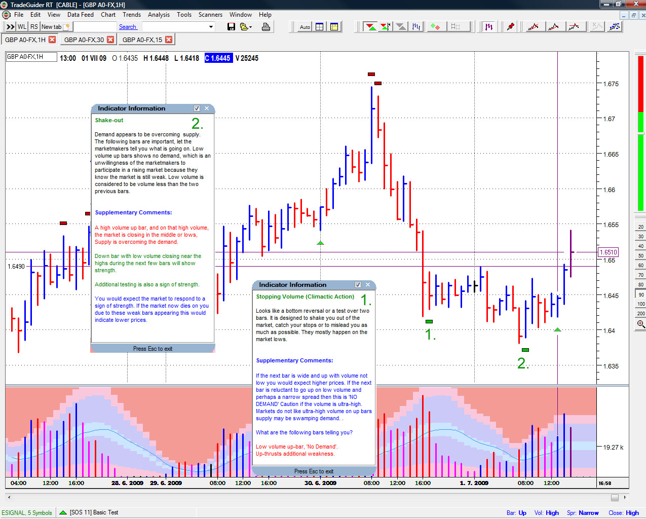This screenshot has width=646, height=519.
Task: Click the symbol entry field beside New tab
Action: tap(94, 27)
